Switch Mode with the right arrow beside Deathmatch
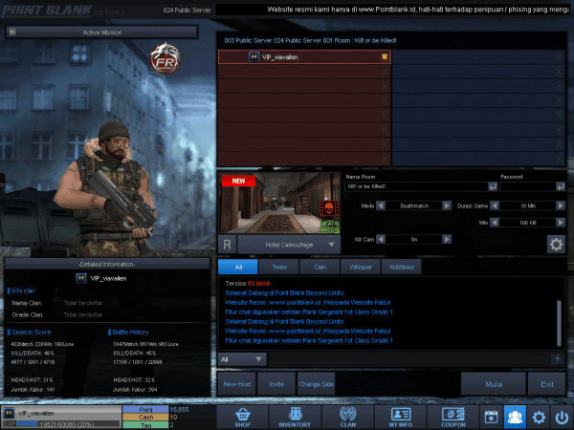 [448, 205]
